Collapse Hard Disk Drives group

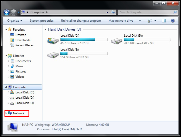pyautogui.click(x=45, y=29)
